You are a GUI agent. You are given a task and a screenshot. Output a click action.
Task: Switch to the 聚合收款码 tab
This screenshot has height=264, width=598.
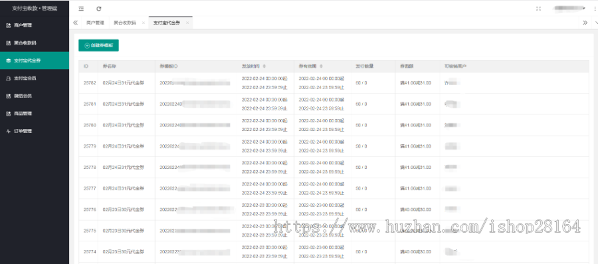[125, 23]
